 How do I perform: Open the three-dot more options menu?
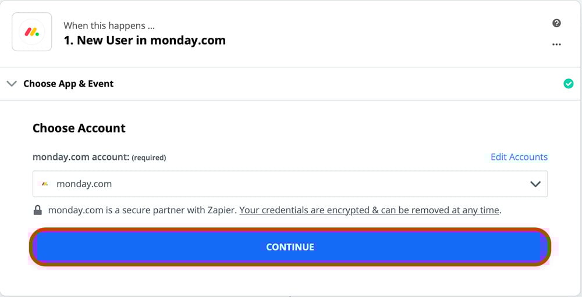coord(556,45)
